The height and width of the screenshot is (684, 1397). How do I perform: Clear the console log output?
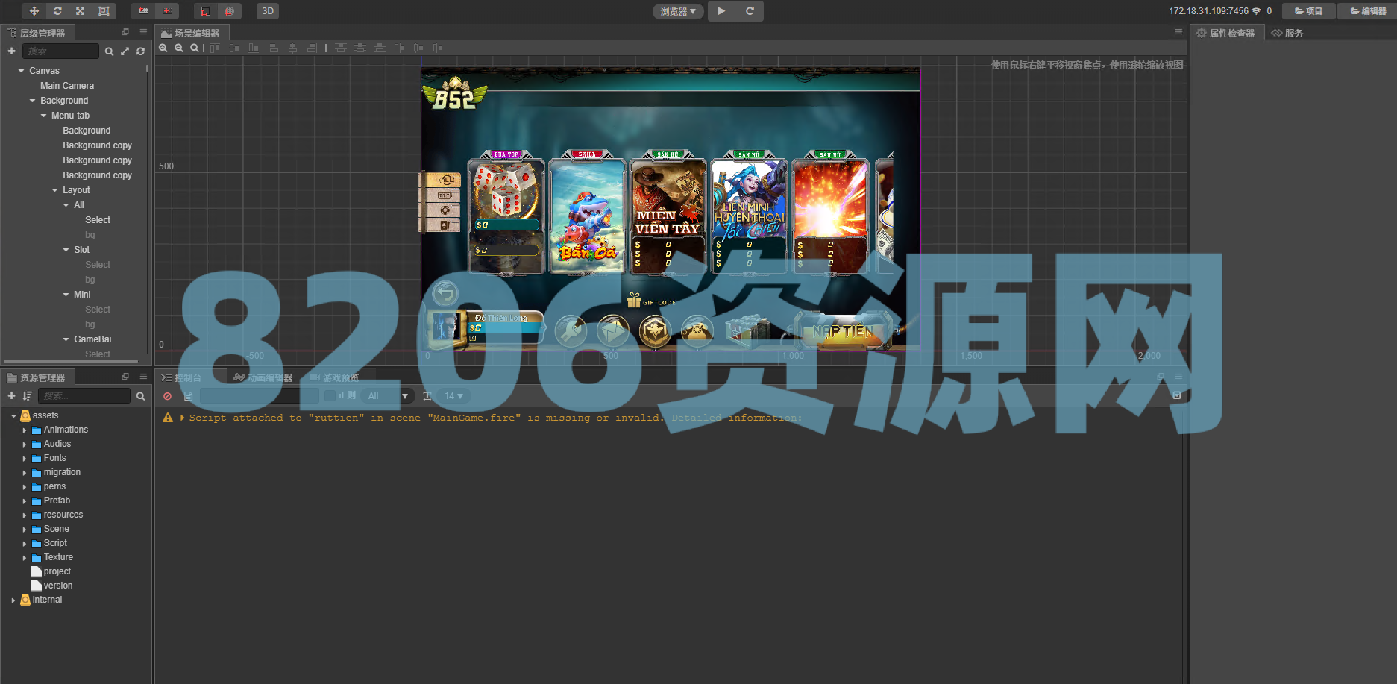(x=168, y=396)
